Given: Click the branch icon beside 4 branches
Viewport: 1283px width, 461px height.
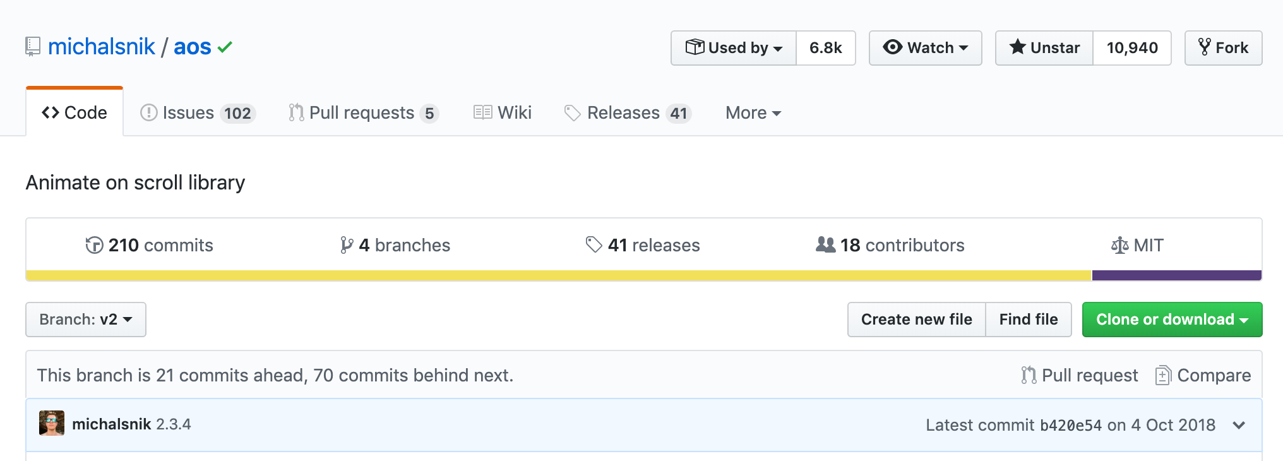Looking at the screenshot, I should [346, 245].
